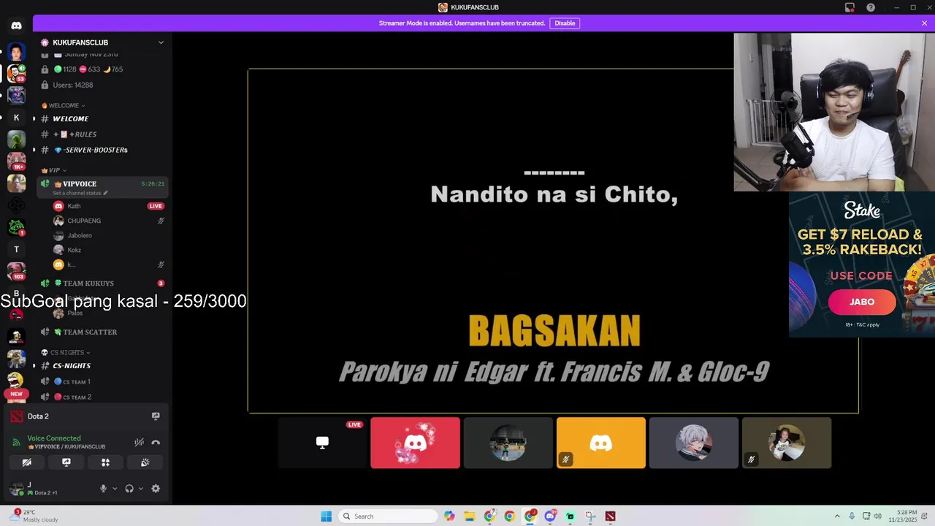Select the anime avatar participant tile
The height and width of the screenshot is (526, 935).
[694, 443]
